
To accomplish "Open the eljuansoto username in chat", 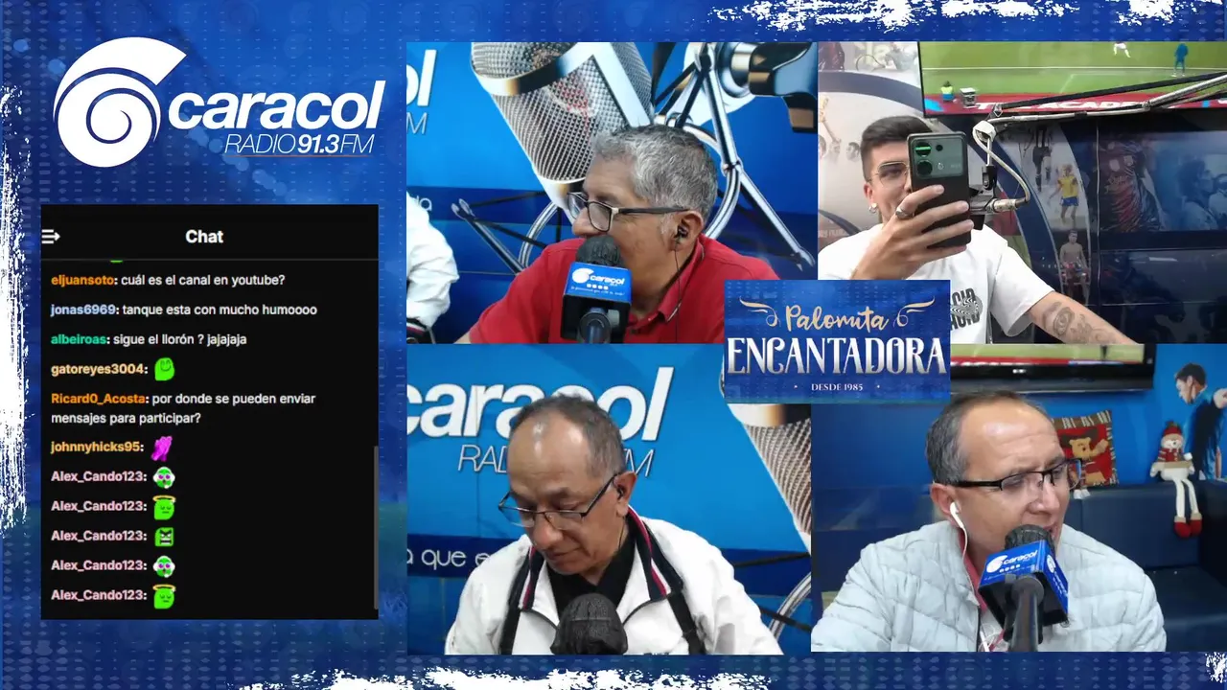I will pyautogui.click(x=83, y=281).
